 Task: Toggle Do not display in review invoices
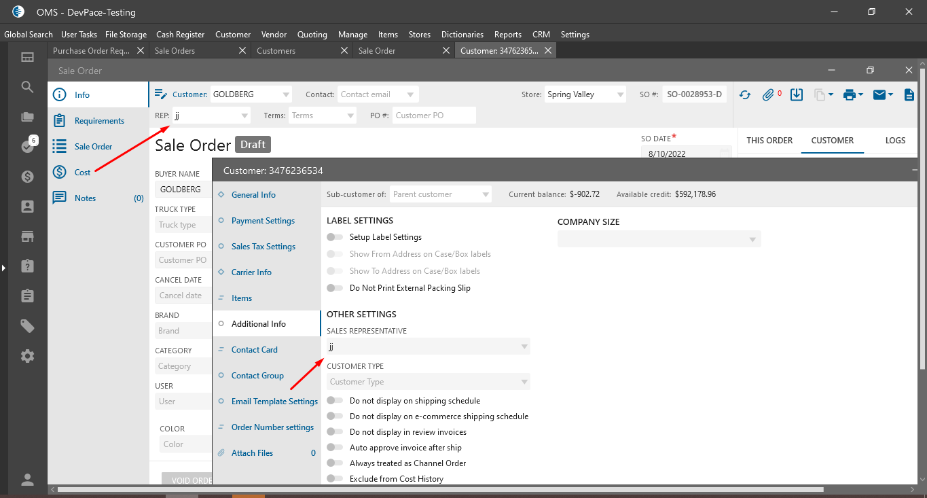point(335,432)
